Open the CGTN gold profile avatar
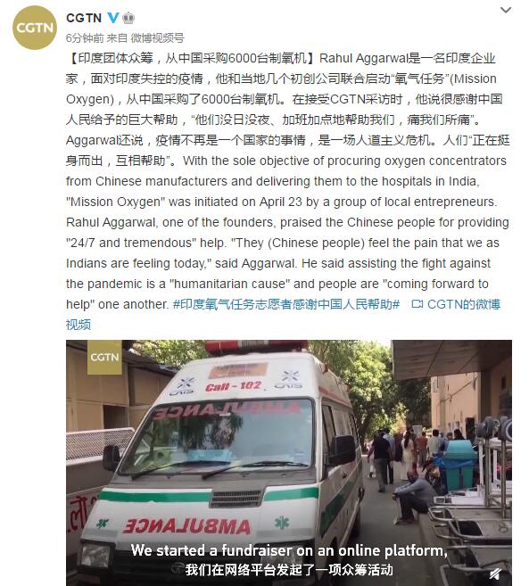 [x=35, y=28]
